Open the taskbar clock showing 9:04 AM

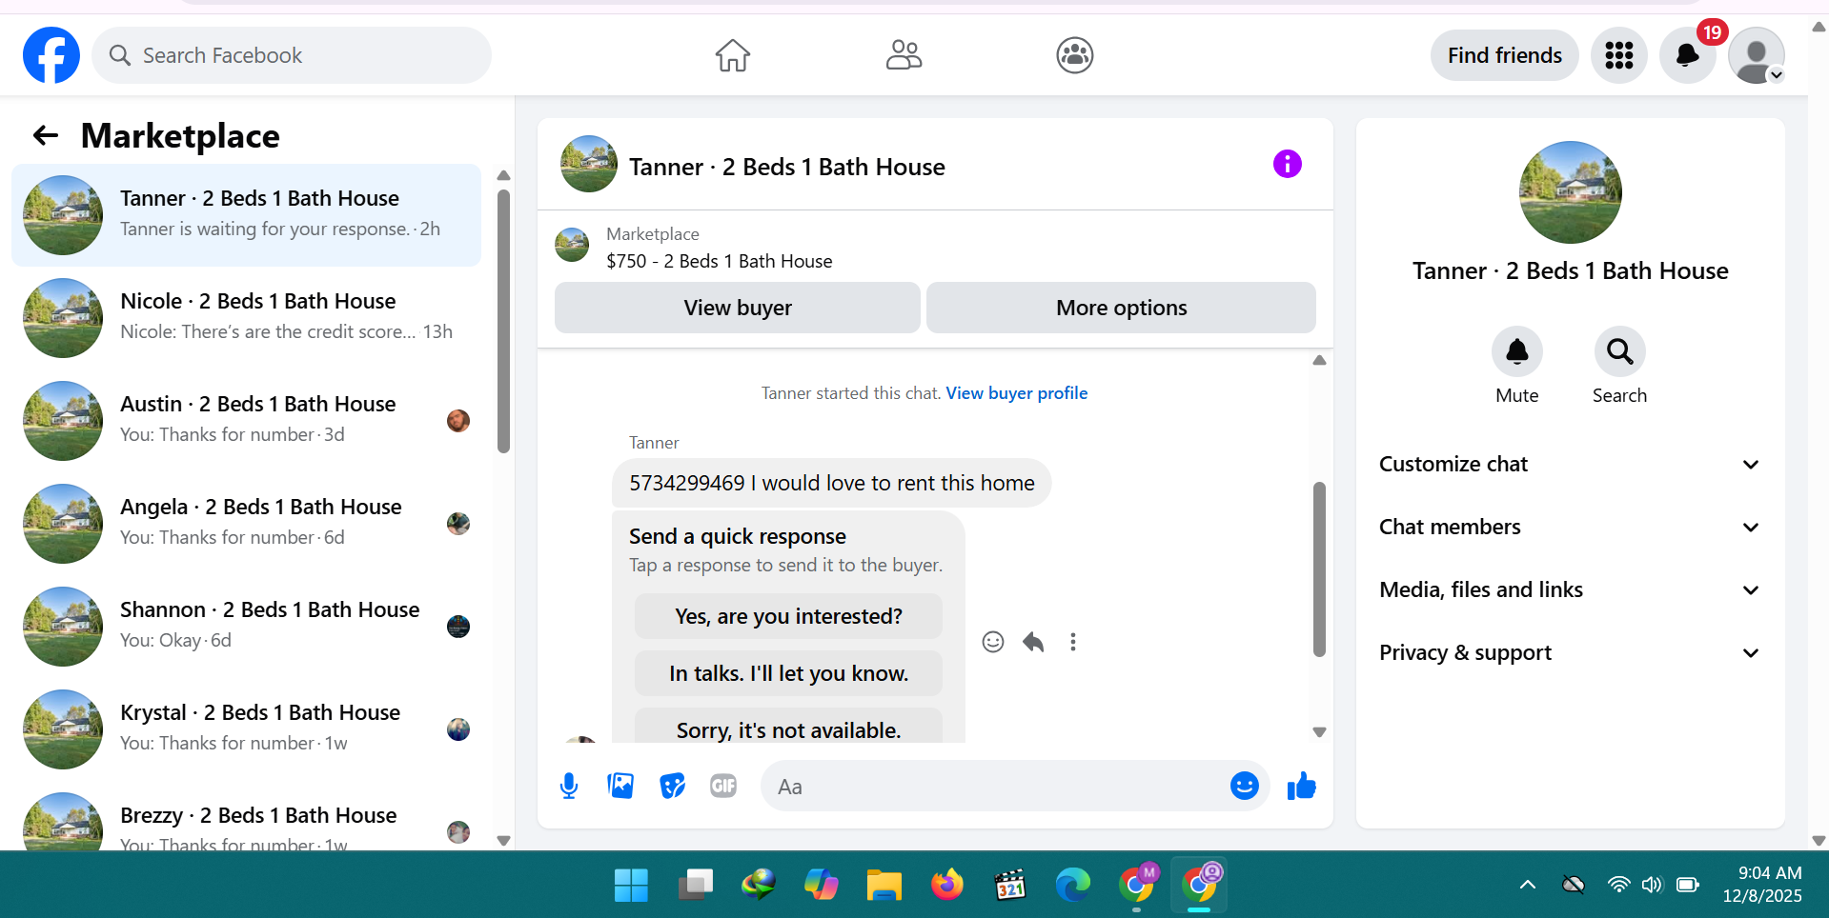1762,885
